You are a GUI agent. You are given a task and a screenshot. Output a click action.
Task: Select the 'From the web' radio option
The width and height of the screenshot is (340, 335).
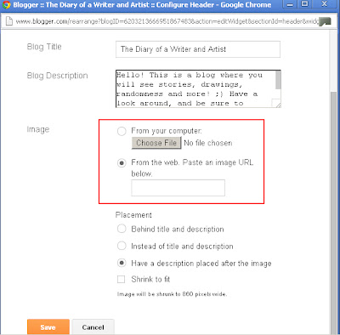pos(122,163)
